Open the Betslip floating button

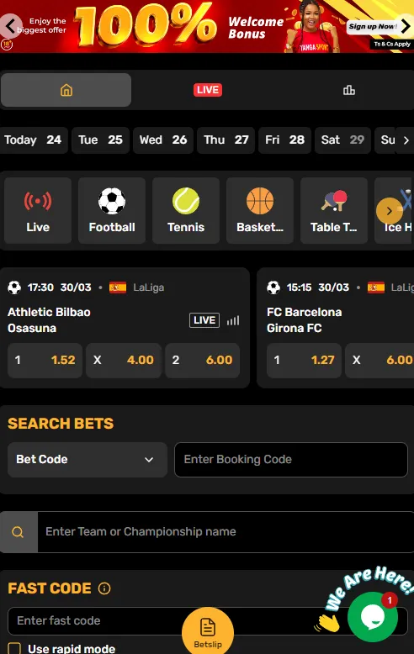point(208,632)
